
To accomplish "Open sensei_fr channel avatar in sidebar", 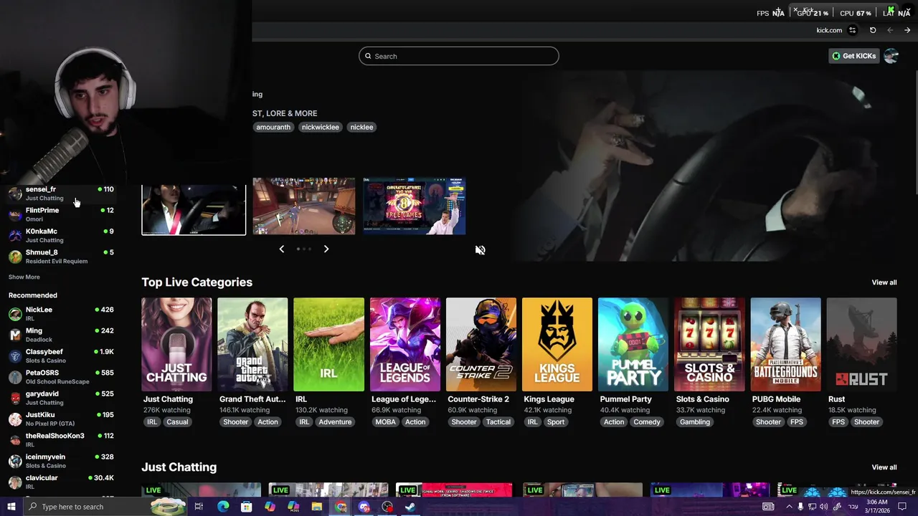I will click(15, 193).
